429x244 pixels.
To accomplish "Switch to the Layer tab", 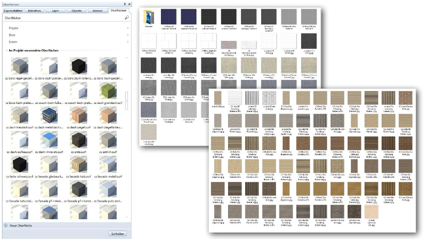I will (x=56, y=10).
